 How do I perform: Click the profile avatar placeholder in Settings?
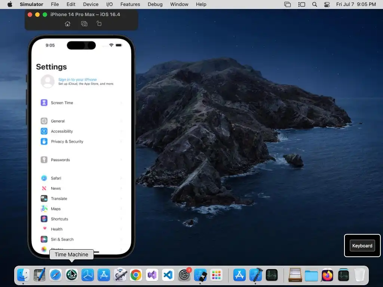48,81
